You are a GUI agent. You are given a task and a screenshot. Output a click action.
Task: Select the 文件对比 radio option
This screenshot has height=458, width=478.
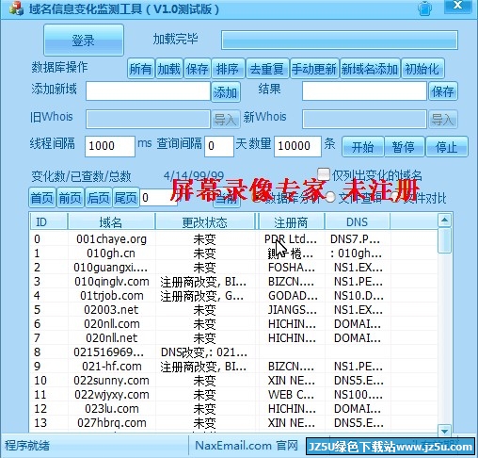tap(395, 197)
